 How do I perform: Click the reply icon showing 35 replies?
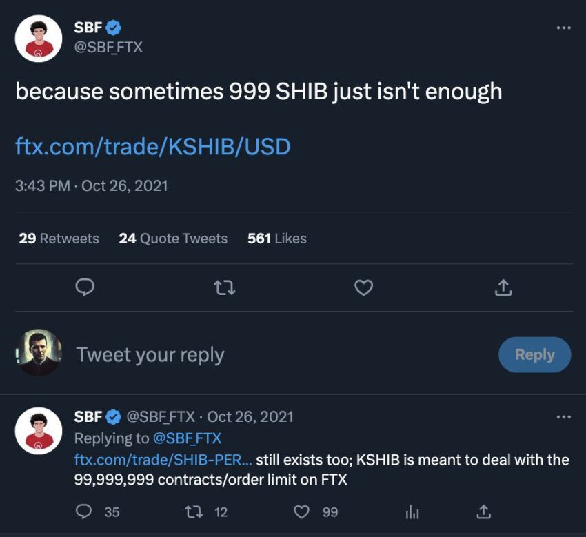[x=84, y=511]
